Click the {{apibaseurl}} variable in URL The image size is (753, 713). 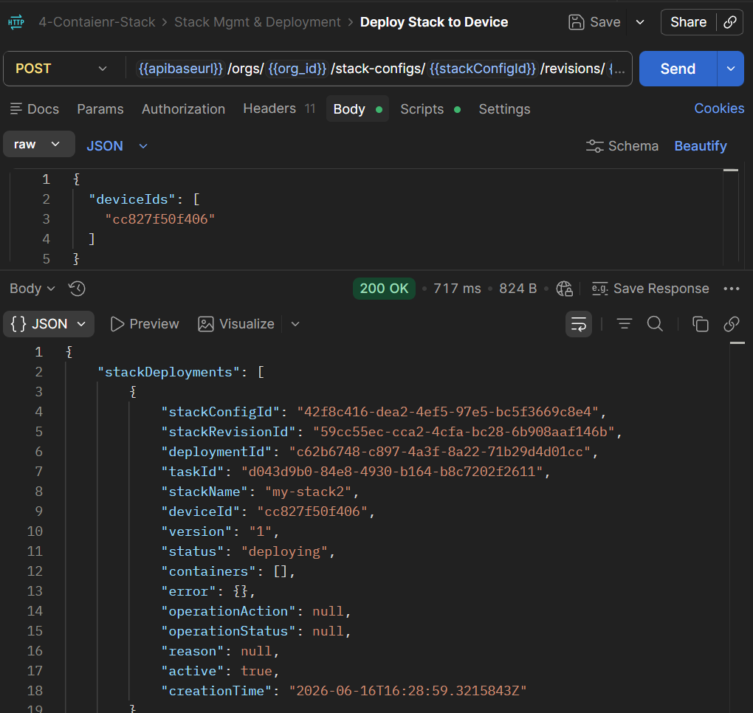(x=181, y=69)
